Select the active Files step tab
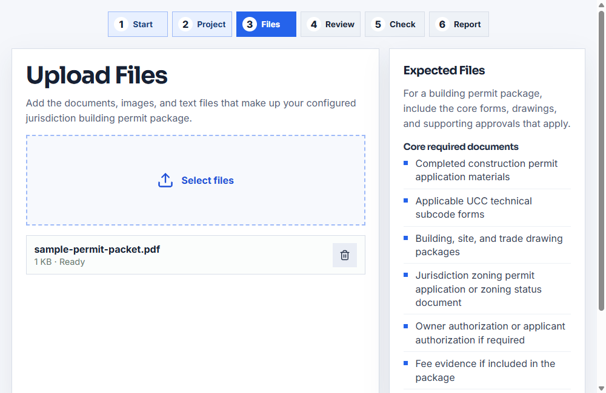The width and height of the screenshot is (606, 393). point(266,24)
